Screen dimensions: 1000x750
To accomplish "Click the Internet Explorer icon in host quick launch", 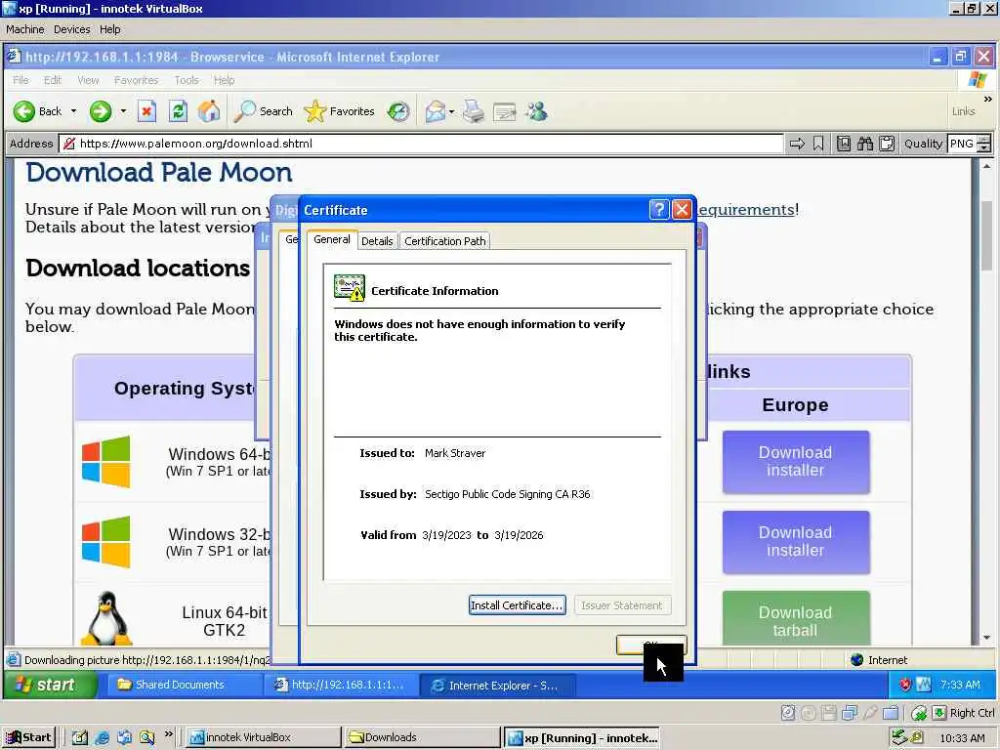I will pyautogui.click(x=102, y=738).
